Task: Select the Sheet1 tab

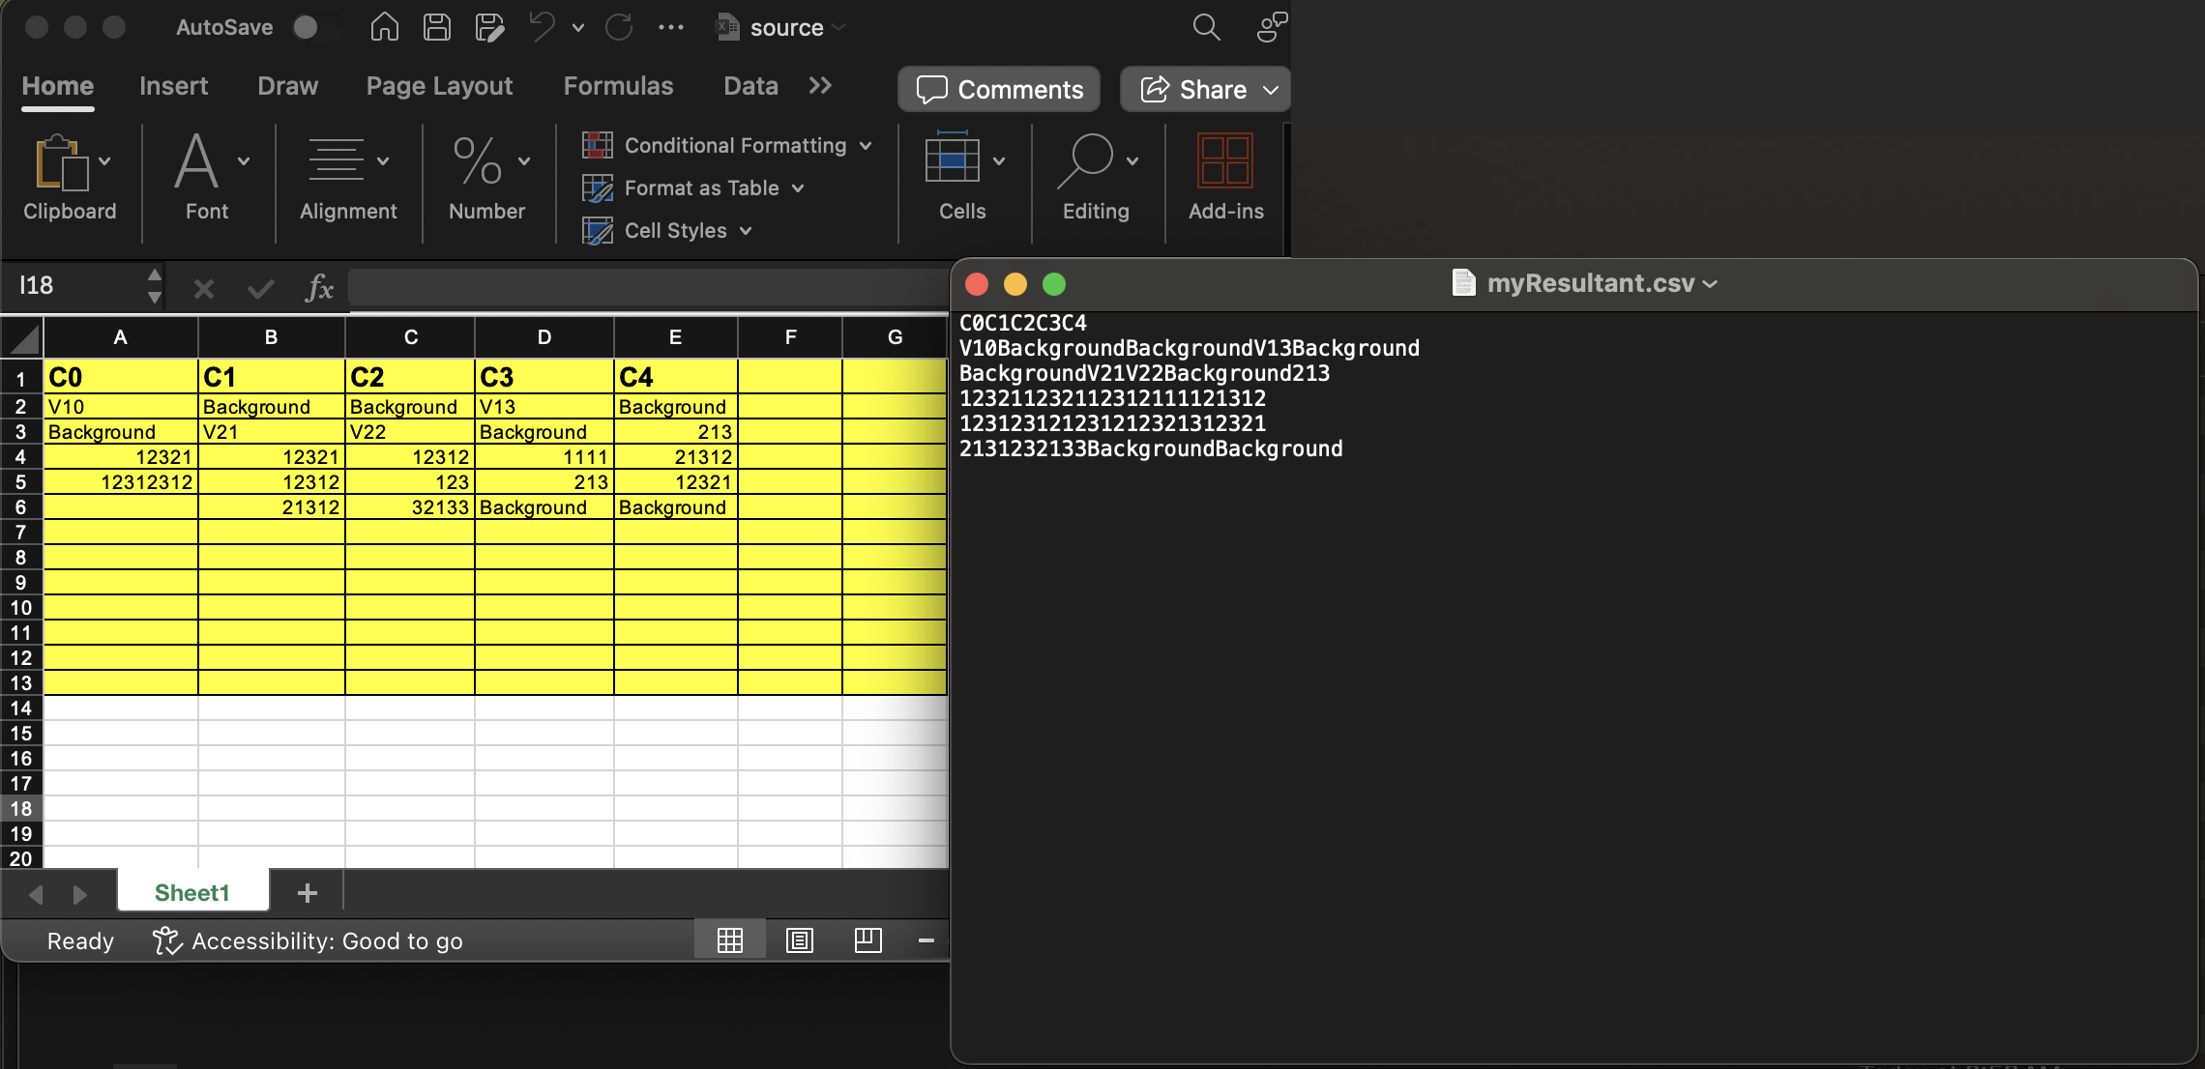Action: click(x=192, y=892)
